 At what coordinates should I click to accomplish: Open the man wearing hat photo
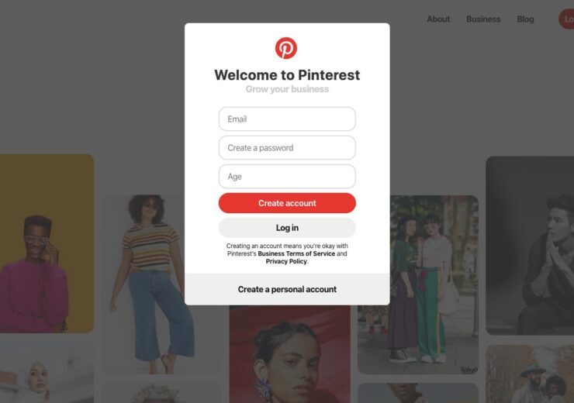tap(530, 374)
